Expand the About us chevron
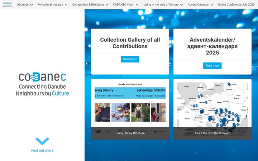The image size is (258, 161). click(32, 5)
